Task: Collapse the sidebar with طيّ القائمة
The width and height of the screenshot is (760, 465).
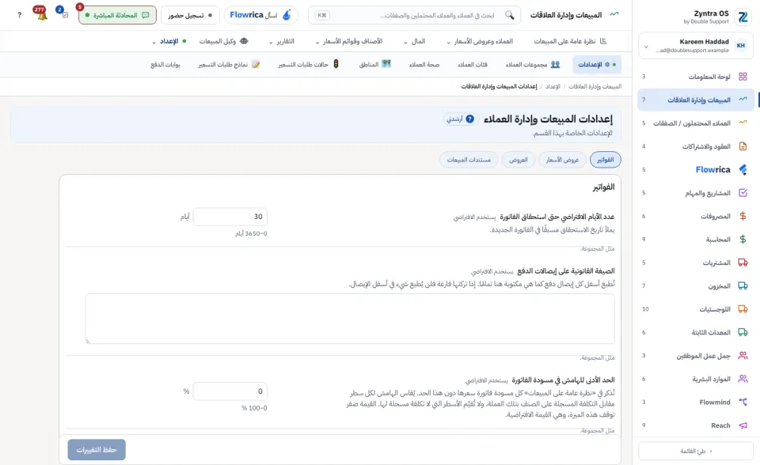Action: point(696,451)
